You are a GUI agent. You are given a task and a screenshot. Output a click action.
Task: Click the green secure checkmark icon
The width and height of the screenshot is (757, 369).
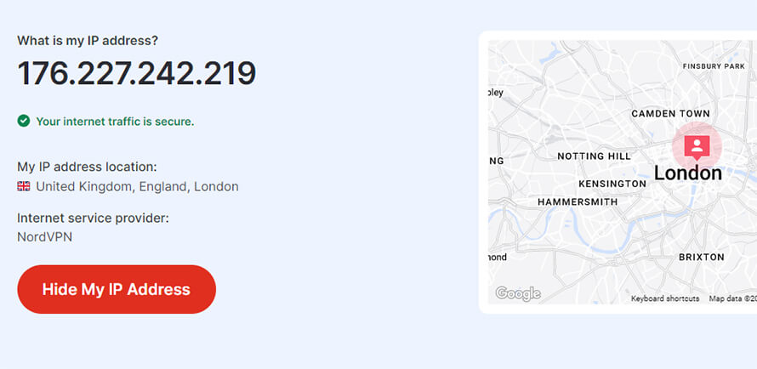click(24, 121)
